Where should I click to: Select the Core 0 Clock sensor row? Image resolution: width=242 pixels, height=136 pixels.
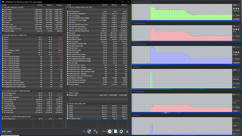(x=32, y=10)
